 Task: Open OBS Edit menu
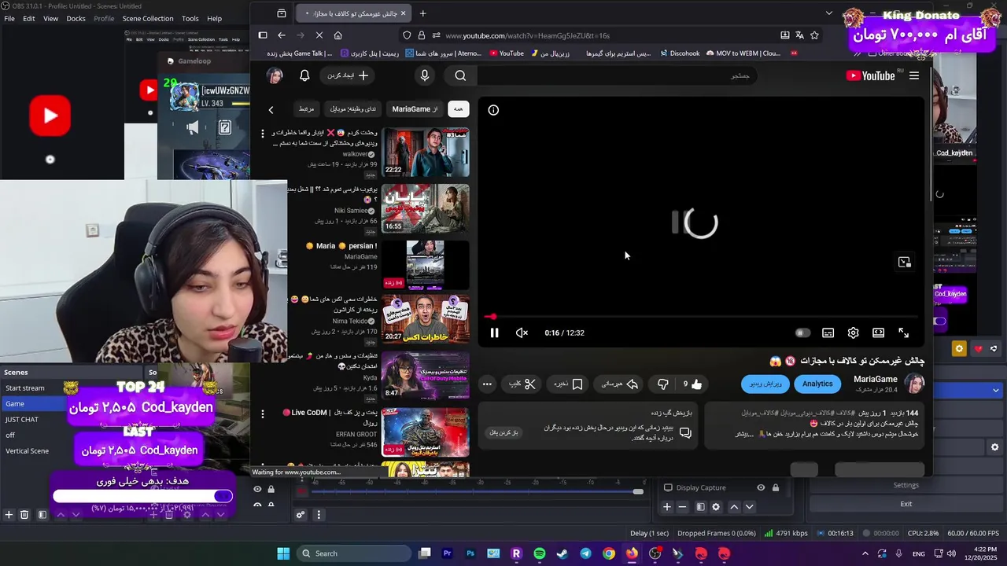pyautogui.click(x=29, y=18)
